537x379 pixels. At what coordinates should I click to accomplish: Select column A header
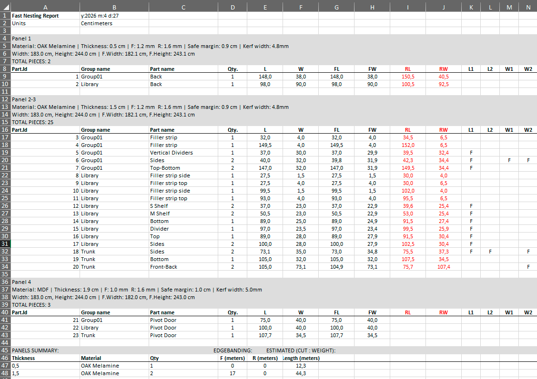[x=45, y=7]
